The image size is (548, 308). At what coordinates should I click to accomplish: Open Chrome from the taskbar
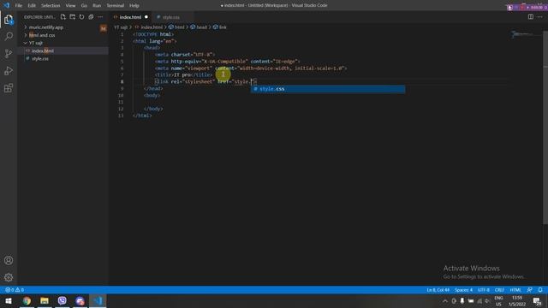click(27, 300)
